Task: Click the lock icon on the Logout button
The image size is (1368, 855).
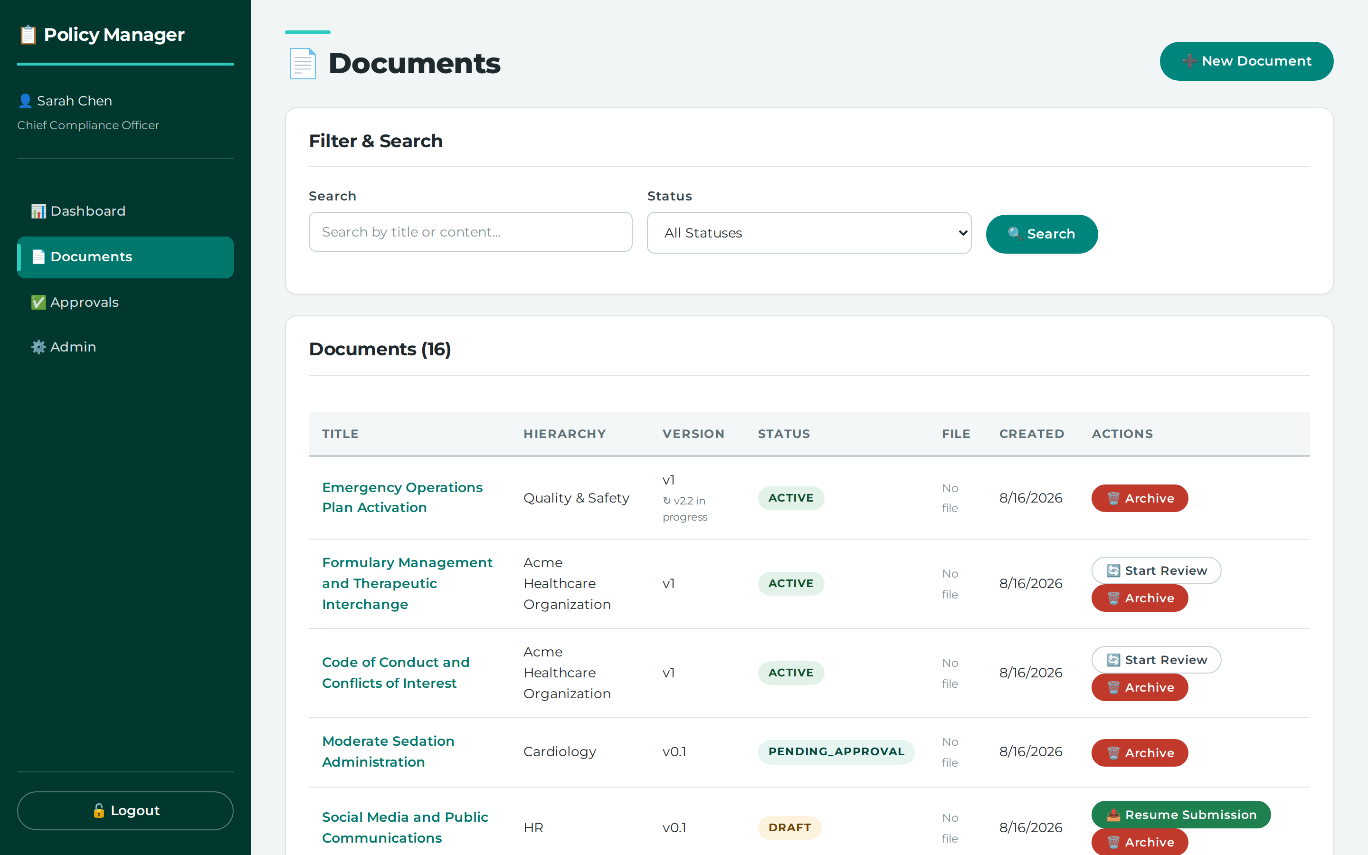Action: coord(99,810)
